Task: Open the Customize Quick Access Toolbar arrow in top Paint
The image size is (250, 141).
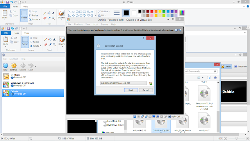Action: [x=23, y=2]
